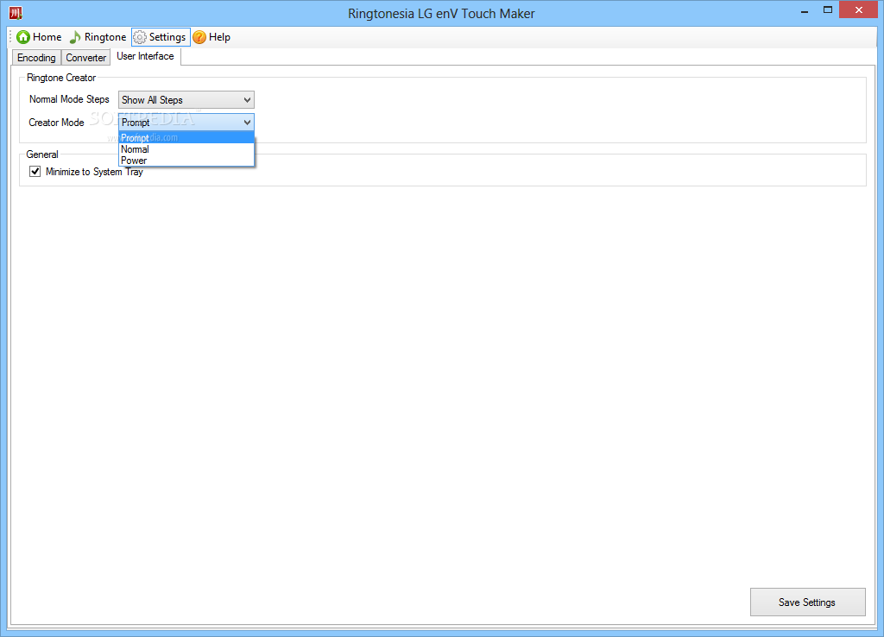Minimize the Ringtonesia window

(805, 10)
